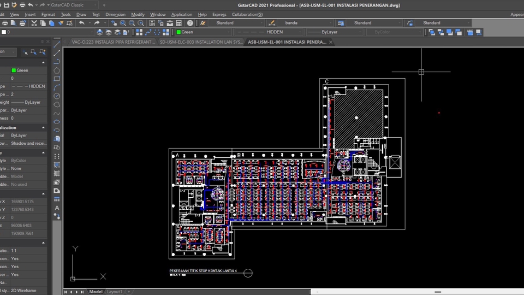The height and width of the screenshot is (295, 524).
Task: Click the calculator icon in toolbar
Action: pyautogui.click(x=178, y=23)
